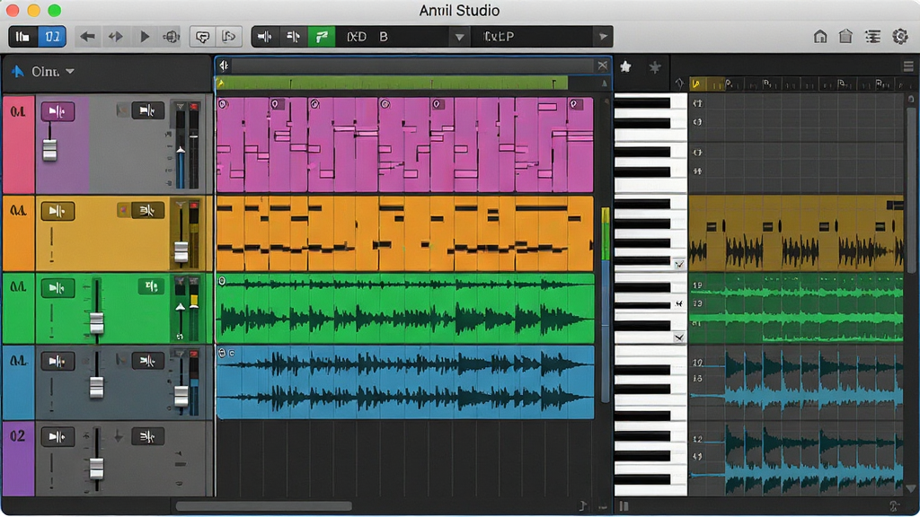Screen dimensions: 920x517
Task: Click the back arrow in the toolbar
Action: (87, 36)
